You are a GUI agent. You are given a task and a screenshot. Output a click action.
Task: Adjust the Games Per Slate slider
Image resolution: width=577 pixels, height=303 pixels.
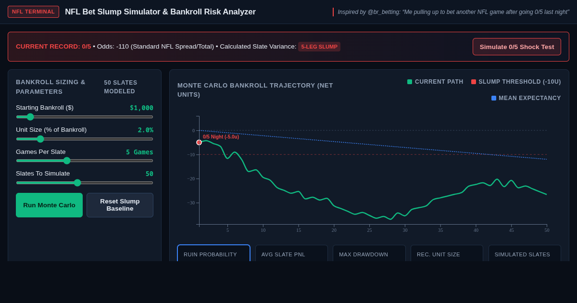(x=85, y=161)
